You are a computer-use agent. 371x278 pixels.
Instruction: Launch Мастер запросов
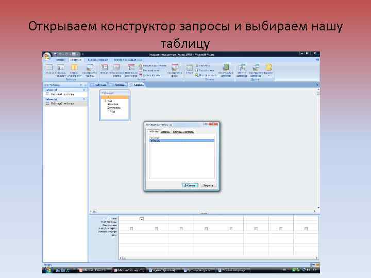242,70
